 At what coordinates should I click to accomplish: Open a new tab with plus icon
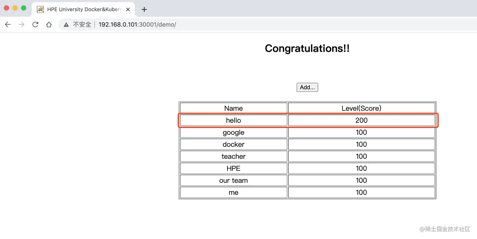(144, 9)
